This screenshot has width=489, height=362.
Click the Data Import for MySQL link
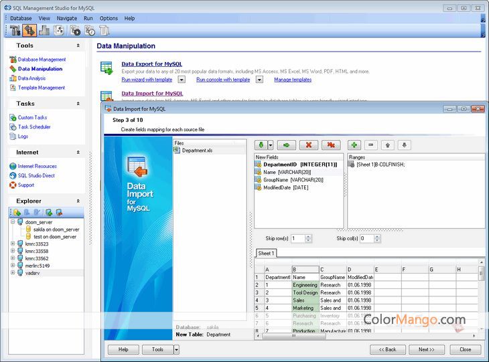(x=152, y=94)
